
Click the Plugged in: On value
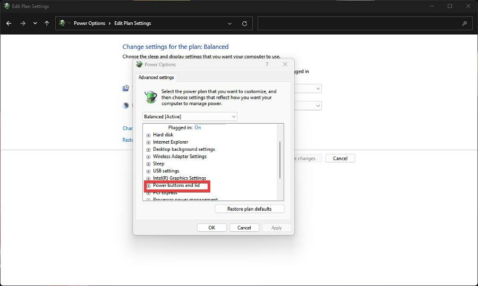click(198, 128)
